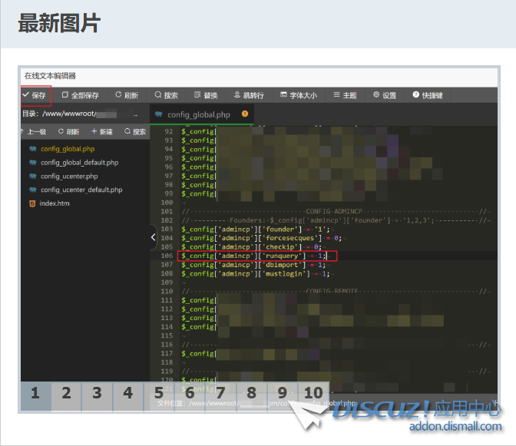516x446 pixels.
Task: Click the 替换 replace tool
Action: [206, 95]
